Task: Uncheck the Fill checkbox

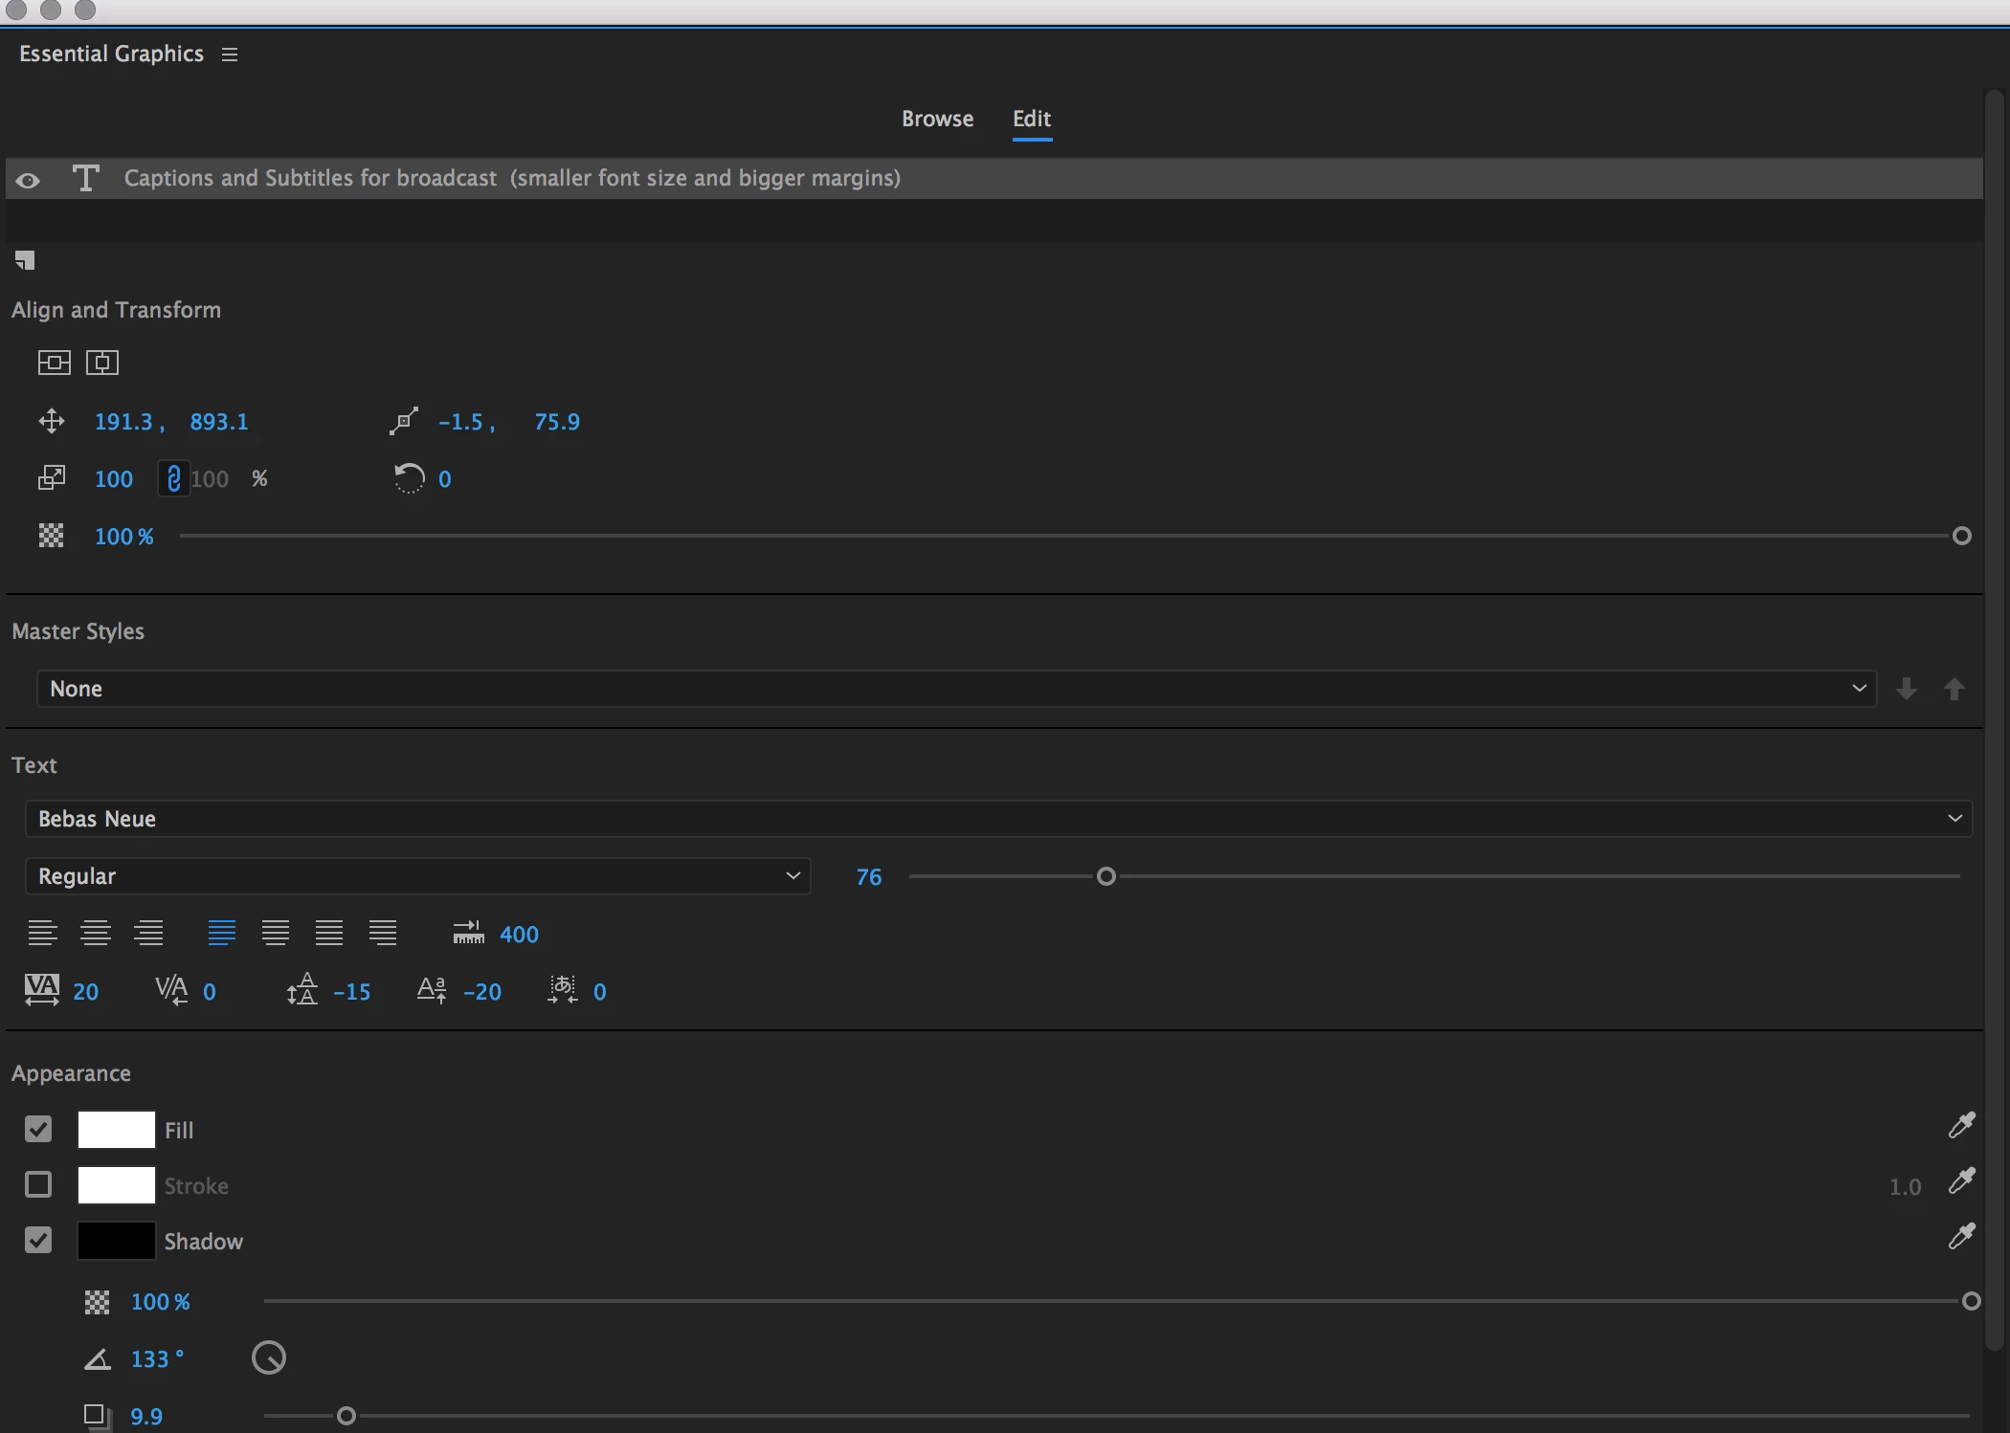Action: pyautogui.click(x=38, y=1130)
